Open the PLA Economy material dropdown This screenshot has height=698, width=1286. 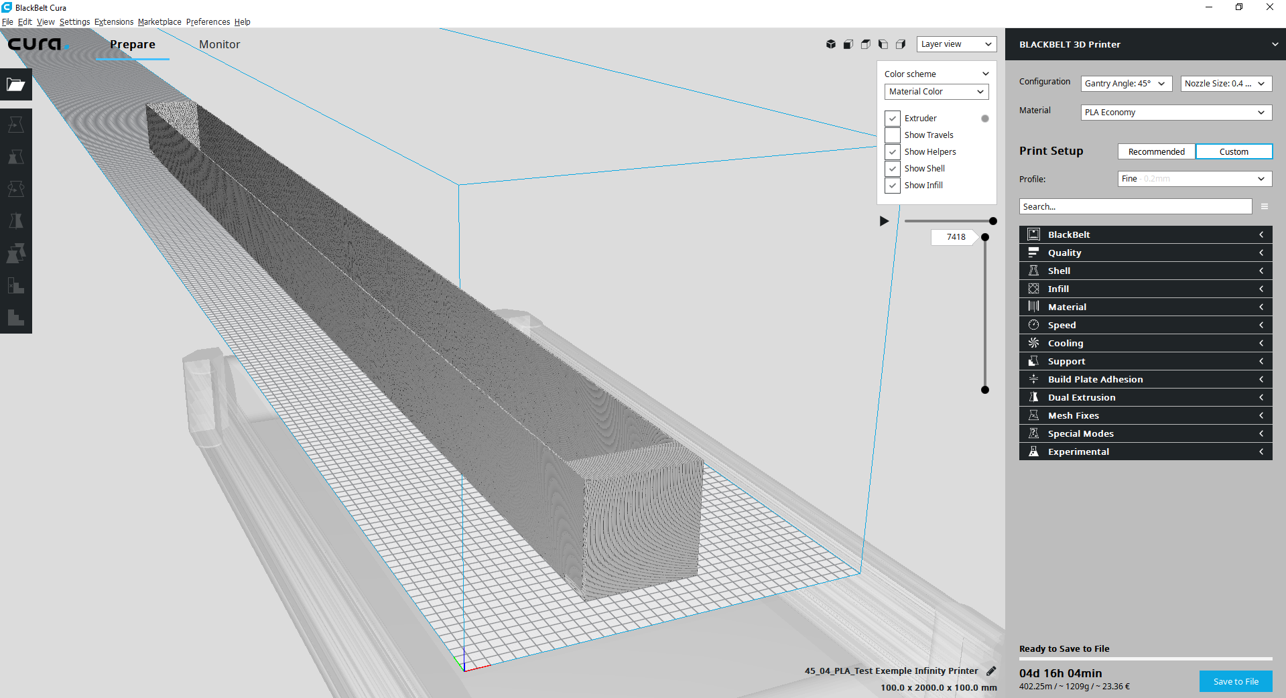1176,113
